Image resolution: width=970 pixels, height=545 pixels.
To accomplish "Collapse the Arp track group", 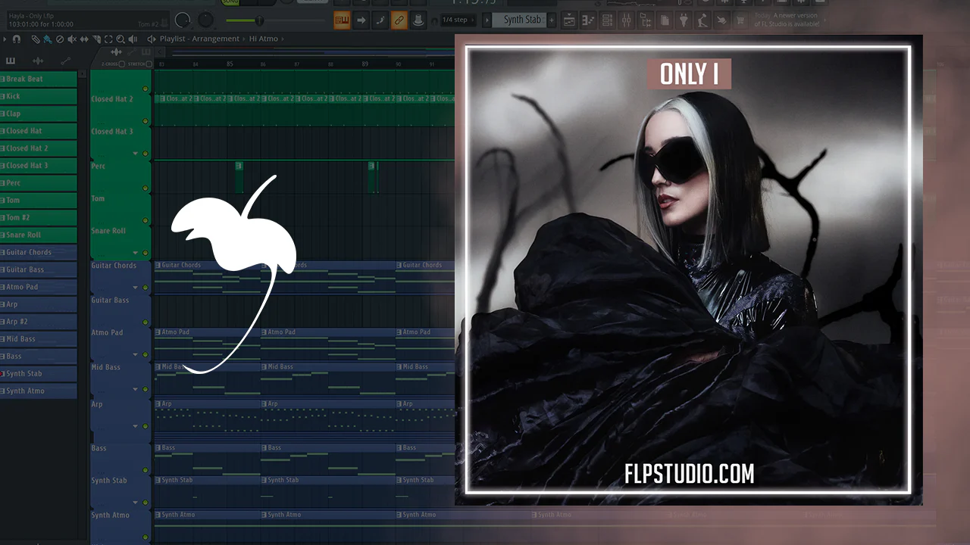I will (136, 426).
